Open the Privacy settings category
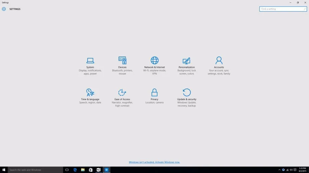 click(x=154, y=96)
